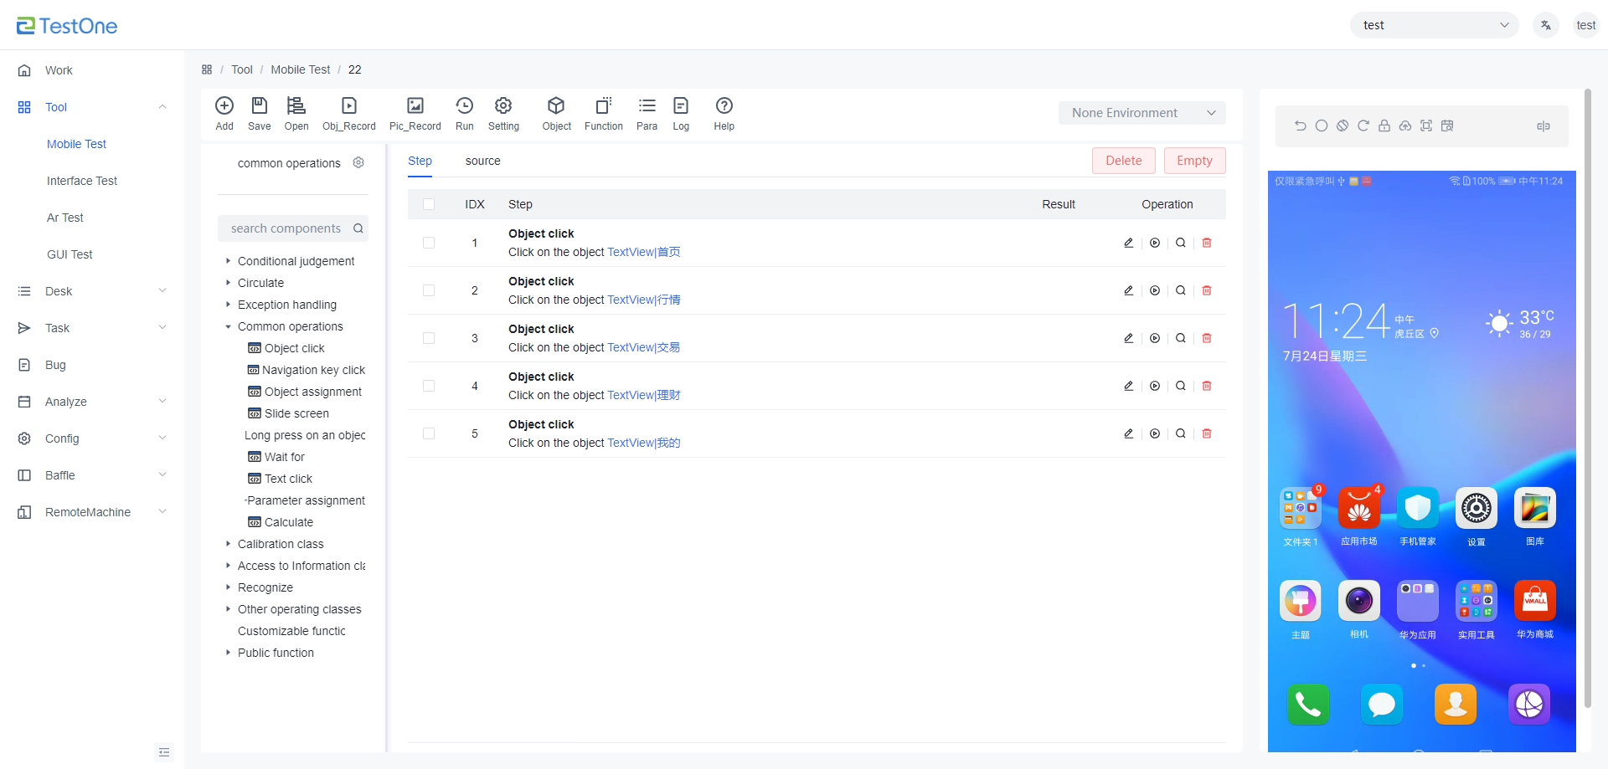Expand Conditional judgement tree node
The image size is (1608, 769).
pyautogui.click(x=228, y=261)
